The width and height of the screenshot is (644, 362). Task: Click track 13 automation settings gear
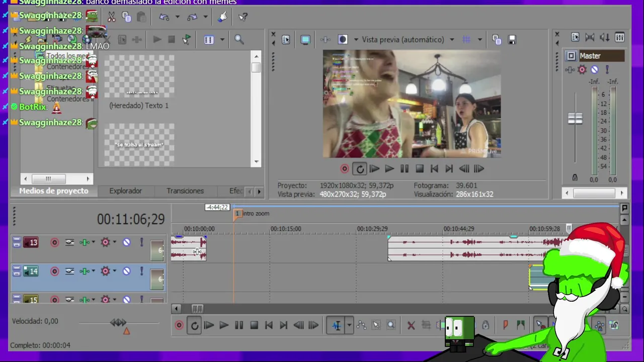tap(105, 242)
